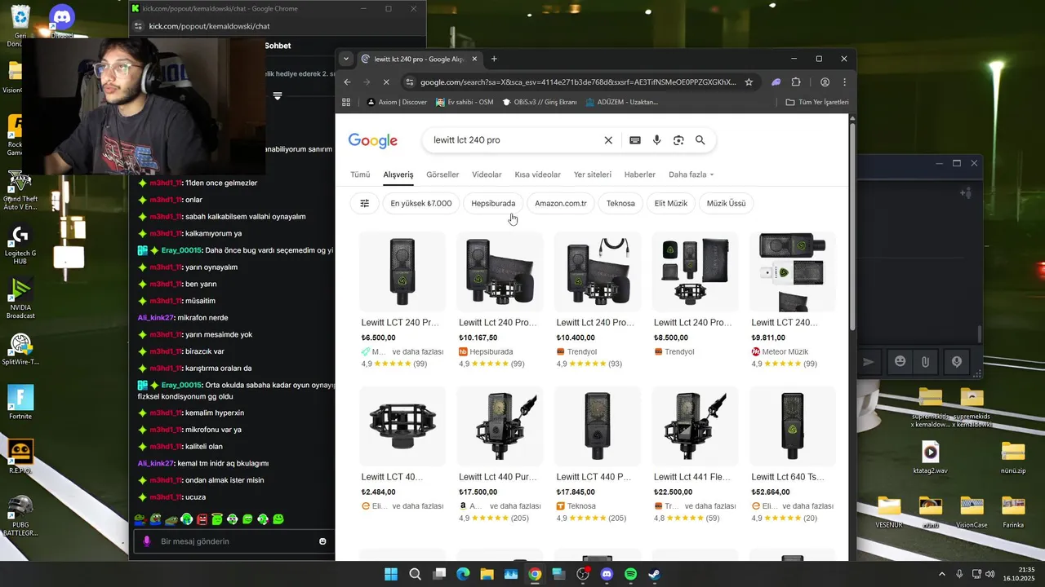Open ₺6.500,00 Lewitt LCT 240 product image
The image size is (1045, 587).
(x=402, y=271)
